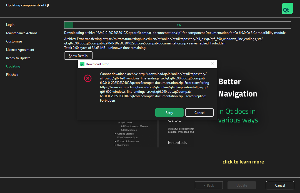
Task: Click the 'Updating components of Qt' title
Action: 27,5
